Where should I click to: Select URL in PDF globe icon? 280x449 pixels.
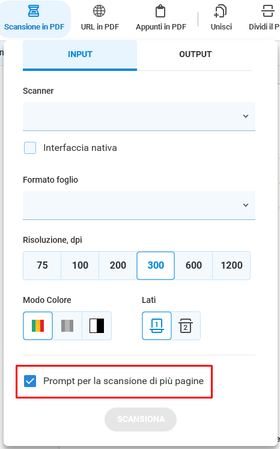[x=99, y=11]
